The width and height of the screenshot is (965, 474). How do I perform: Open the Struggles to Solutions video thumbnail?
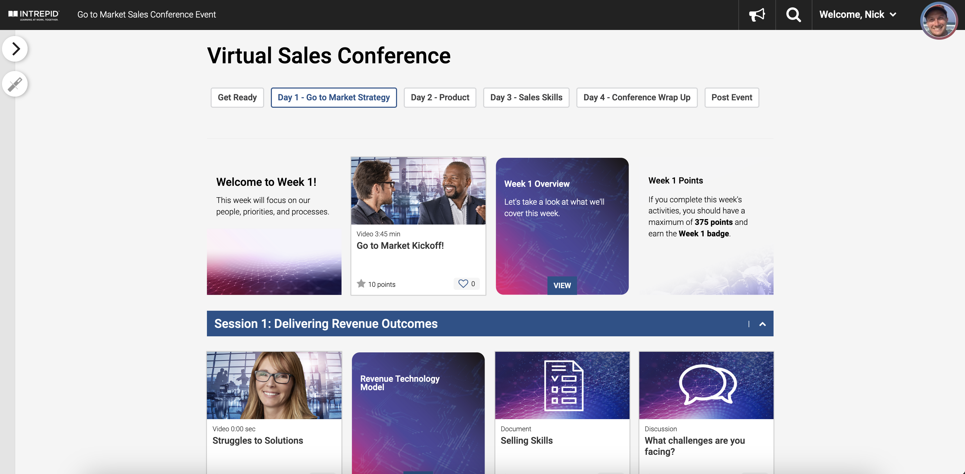point(274,385)
